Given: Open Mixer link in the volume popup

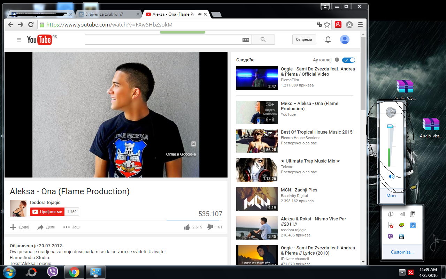Looking at the screenshot, I should [x=392, y=196].
